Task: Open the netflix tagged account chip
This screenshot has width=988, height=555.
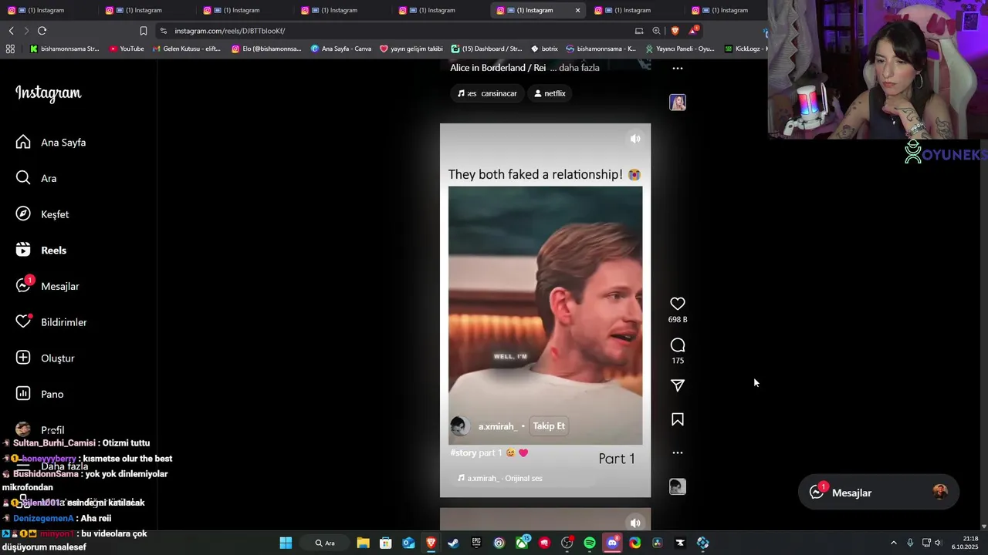Action: coord(550,93)
